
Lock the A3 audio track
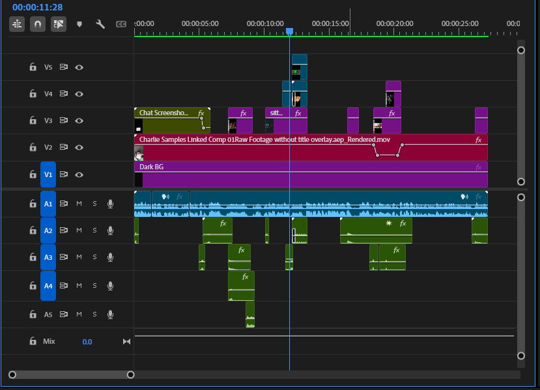pos(33,257)
